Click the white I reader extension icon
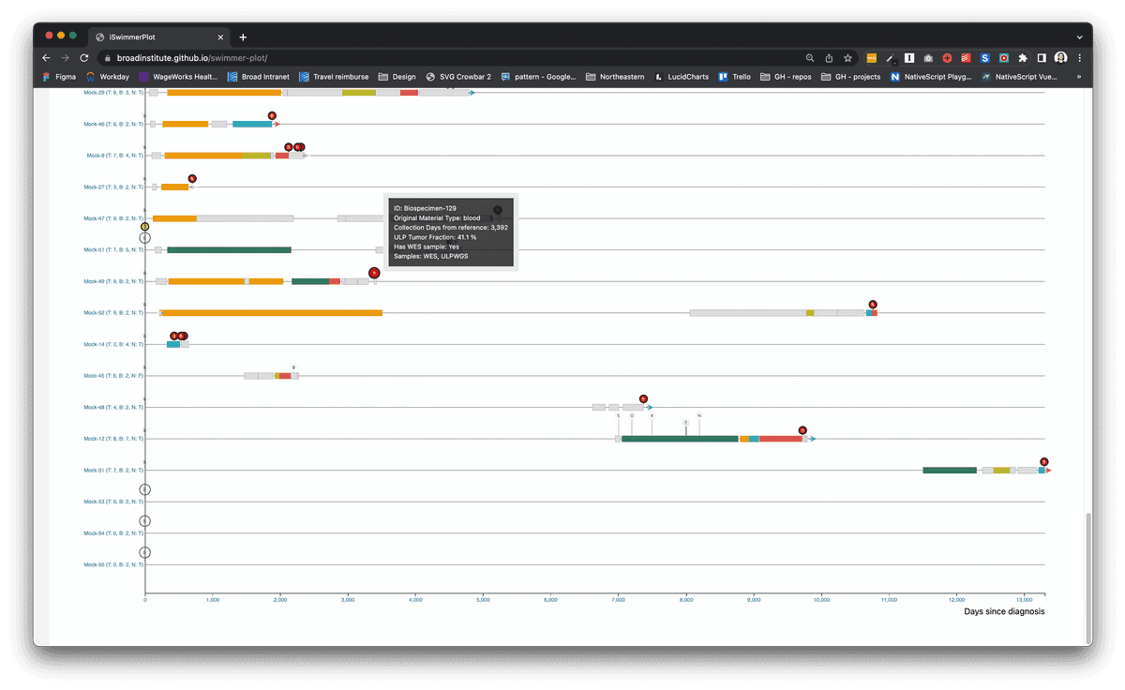The width and height of the screenshot is (1125, 690). click(909, 57)
